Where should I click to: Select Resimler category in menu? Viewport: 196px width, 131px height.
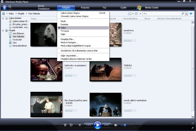[83, 24]
